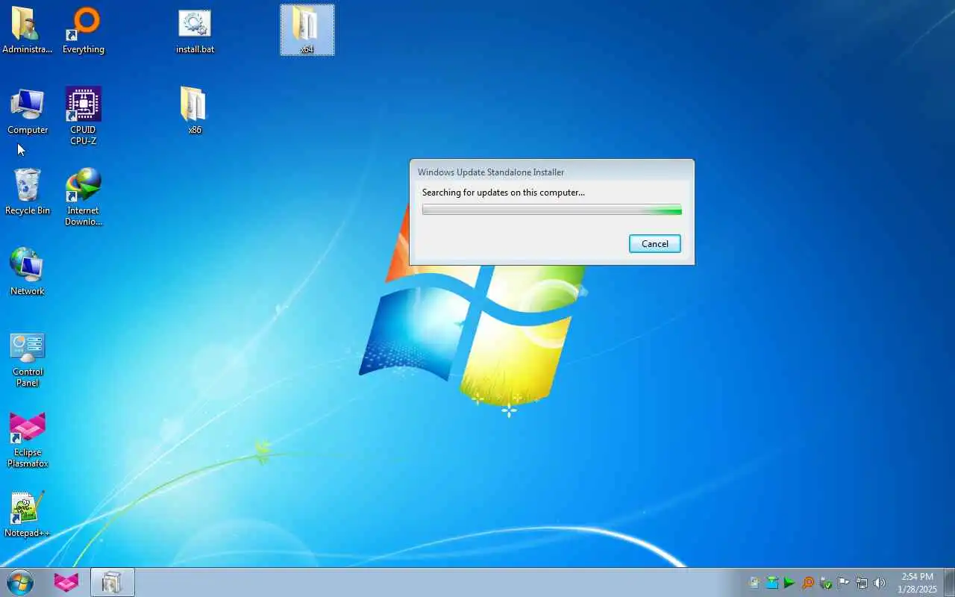
Task: Click the Windows Update Standalone Installer title bar
Action: tap(552, 172)
